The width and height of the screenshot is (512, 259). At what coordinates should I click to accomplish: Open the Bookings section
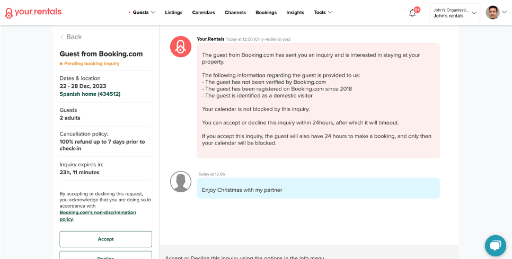[x=266, y=13]
